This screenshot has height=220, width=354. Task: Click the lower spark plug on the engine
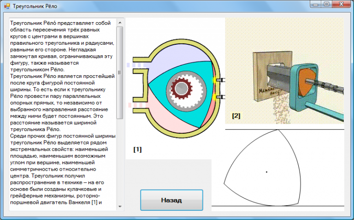(219, 97)
